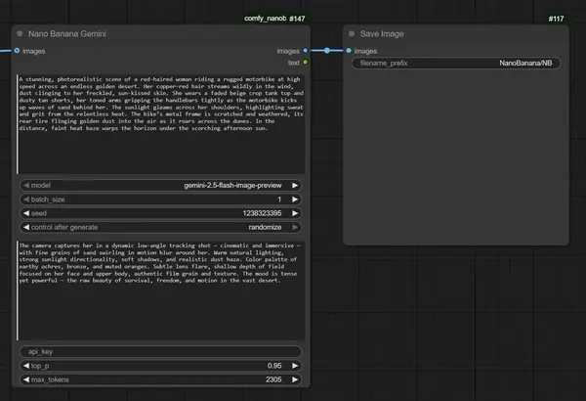Click into the api_key field
586x401 pixels.
(161, 351)
